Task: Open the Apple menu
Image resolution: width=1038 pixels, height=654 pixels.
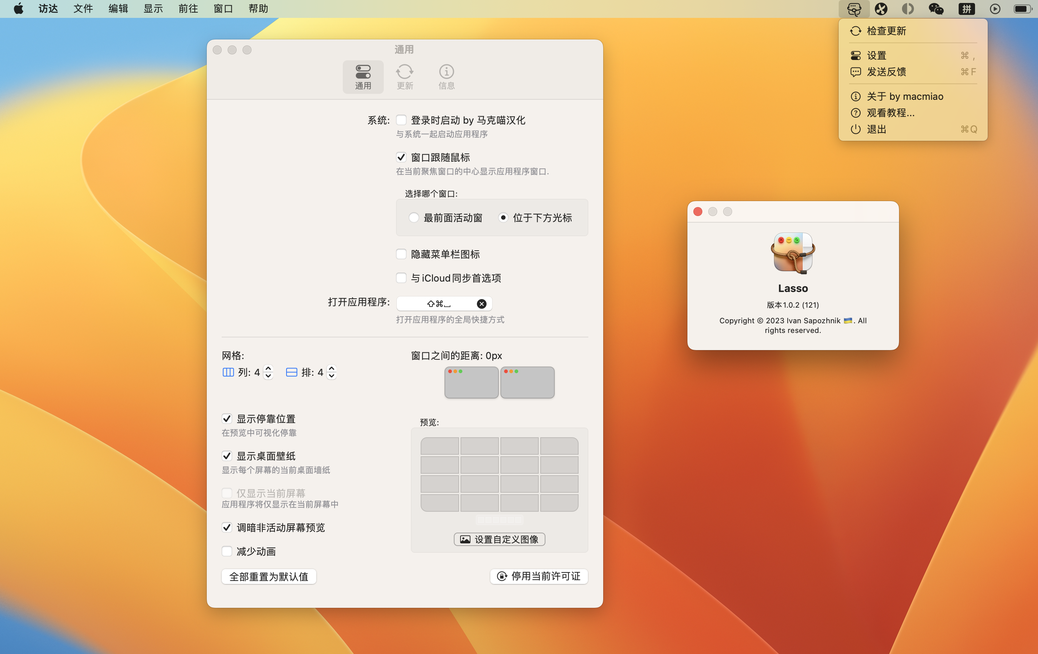Action: (x=19, y=9)
